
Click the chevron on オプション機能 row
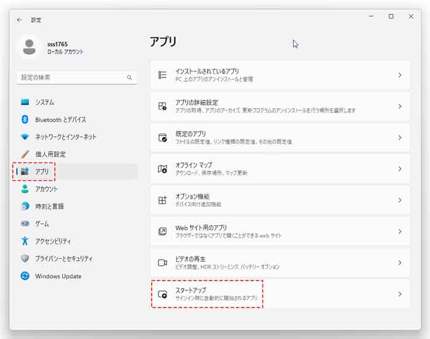(x=400, y=201)
